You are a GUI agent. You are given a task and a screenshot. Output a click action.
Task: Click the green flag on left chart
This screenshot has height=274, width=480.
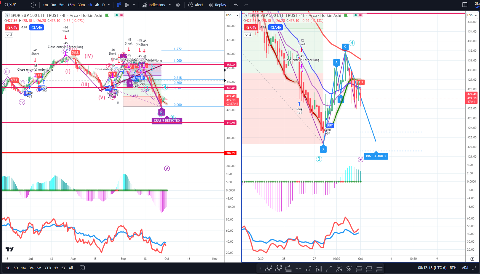point(107,15)
